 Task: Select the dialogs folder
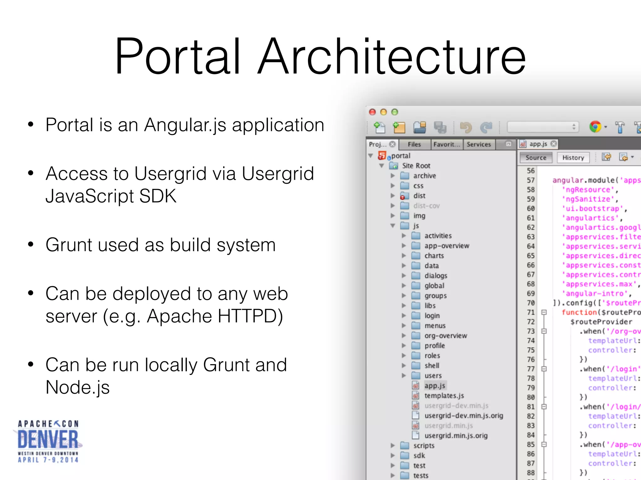coord(436,276)
